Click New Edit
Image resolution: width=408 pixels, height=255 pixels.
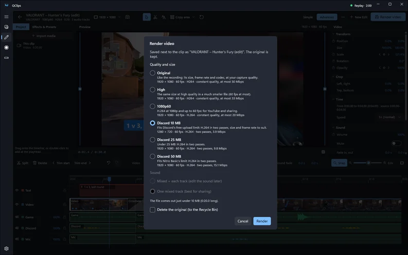point(359,17)
